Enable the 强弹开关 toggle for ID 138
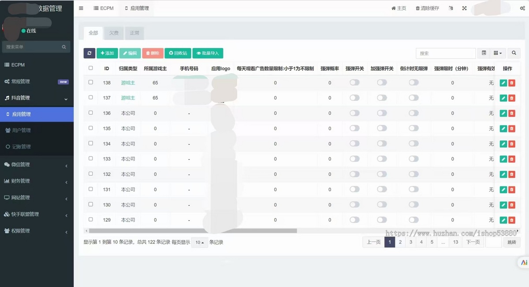The image size is (529, 287). (354, 83)
